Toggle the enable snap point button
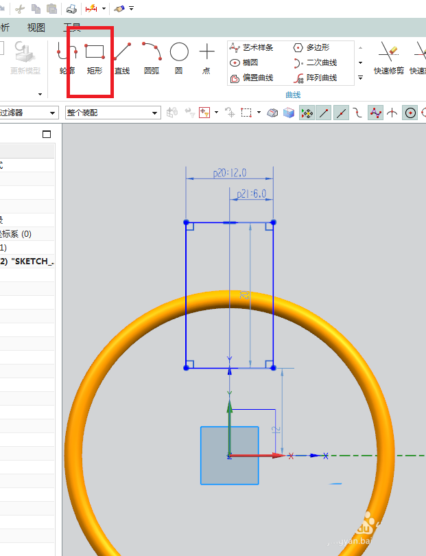This screenshot has width=426, height=556. pyautogui.click(x=307, y=113)
